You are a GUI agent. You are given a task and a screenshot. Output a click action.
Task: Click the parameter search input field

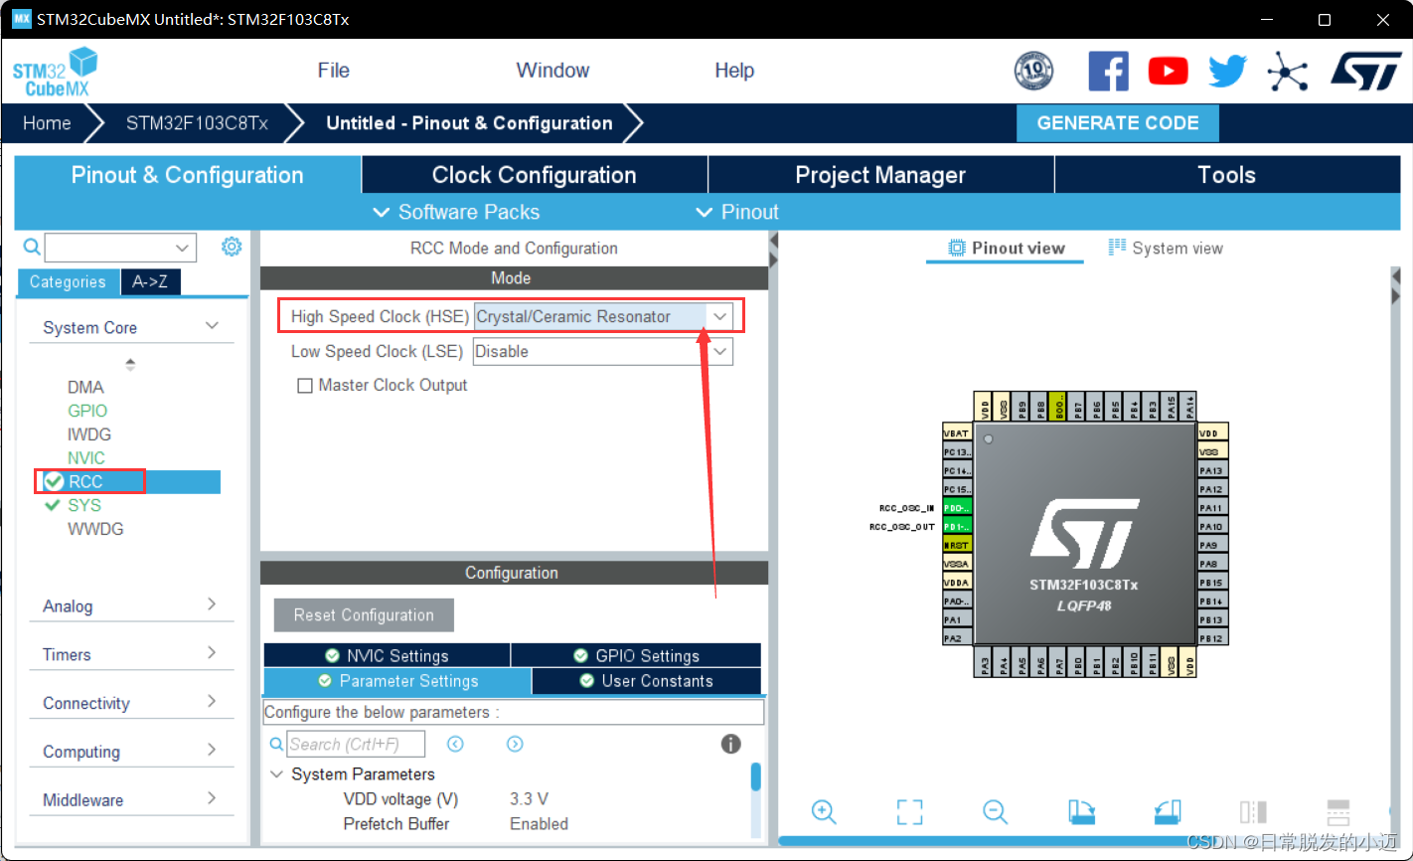[x=356, y=744]
